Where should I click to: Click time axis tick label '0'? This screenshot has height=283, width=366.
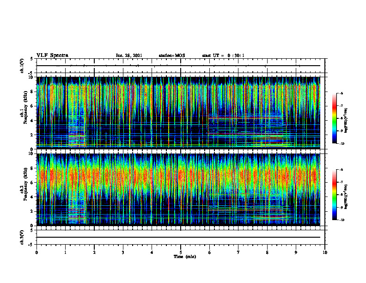(37, 252)
